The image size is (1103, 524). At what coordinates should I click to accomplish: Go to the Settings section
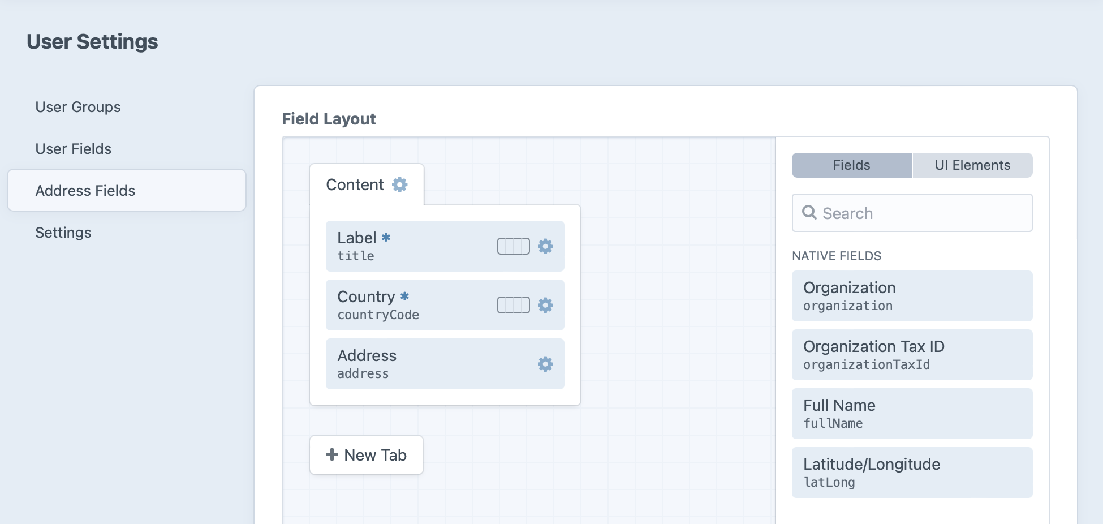[x=63, y=232]
